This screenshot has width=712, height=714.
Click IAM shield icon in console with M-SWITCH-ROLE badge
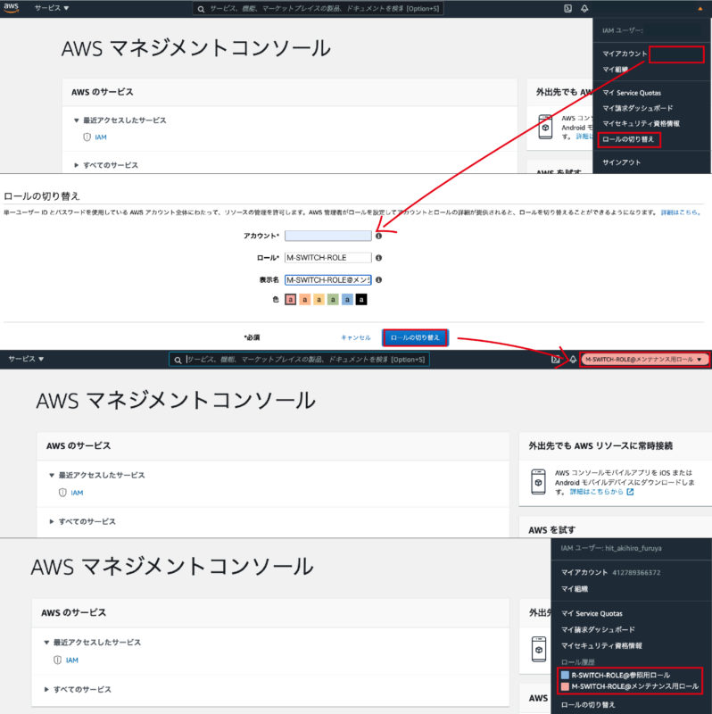tap(62, 493)
